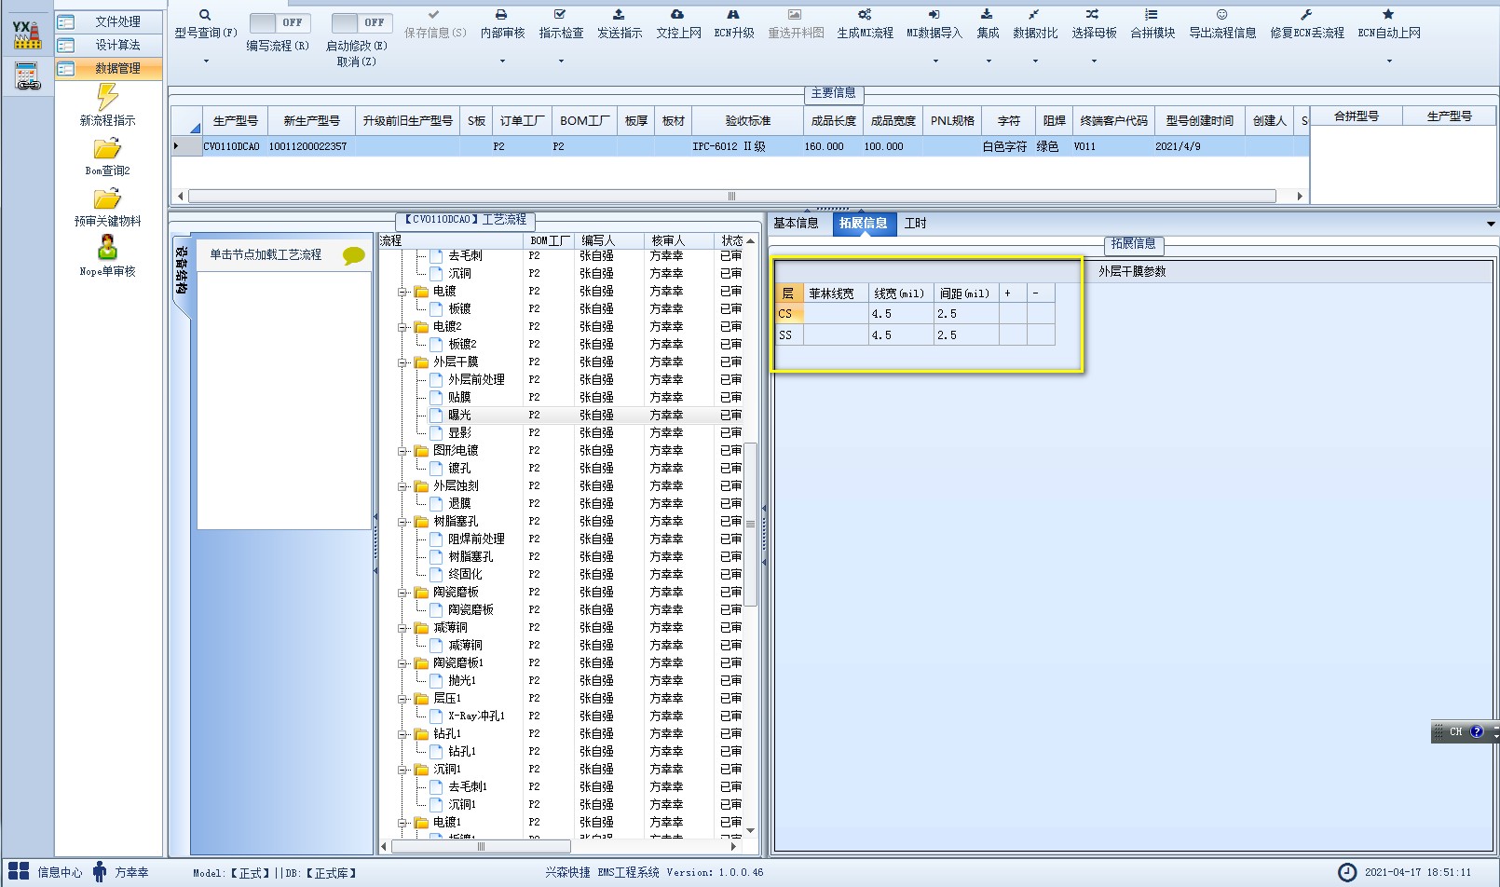The width and height of the screenshot is (1500, 887).
Task: Open Bom查询2 folder icon
Action: (107, 149)
